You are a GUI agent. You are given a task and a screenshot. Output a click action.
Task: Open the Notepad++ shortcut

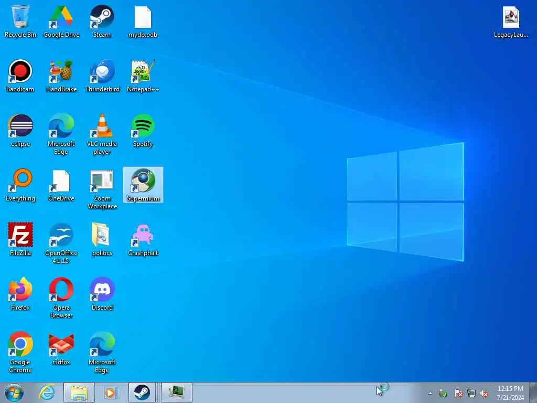[x=143, y=76]
